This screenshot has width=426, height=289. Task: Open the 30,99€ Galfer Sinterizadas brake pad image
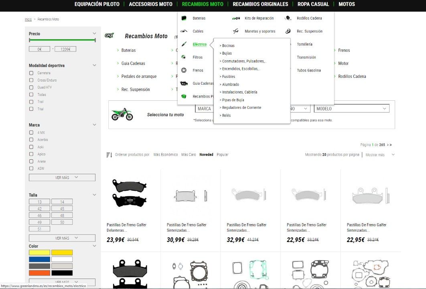pos(190,196)
